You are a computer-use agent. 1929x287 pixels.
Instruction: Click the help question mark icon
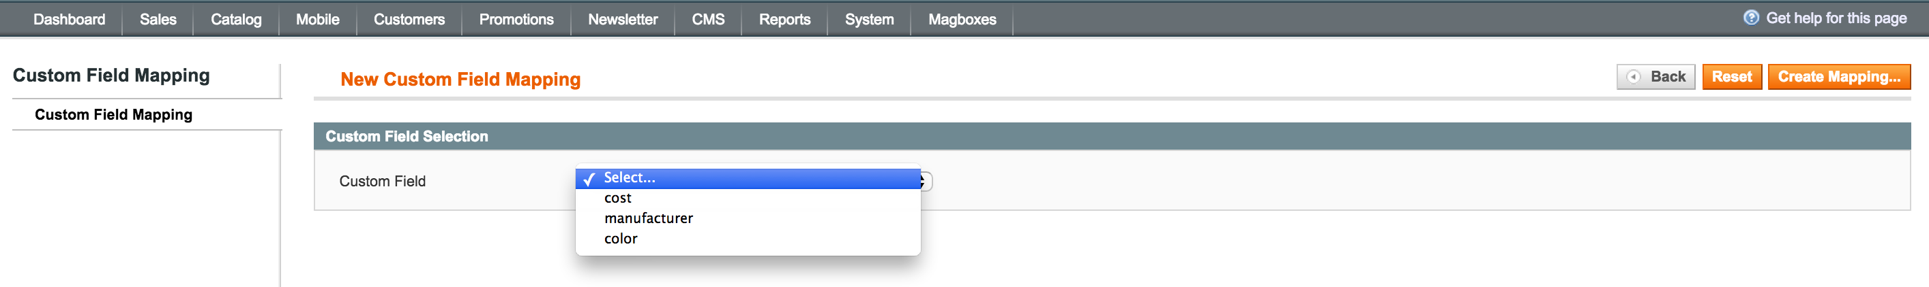click(x=1751, y=18)
